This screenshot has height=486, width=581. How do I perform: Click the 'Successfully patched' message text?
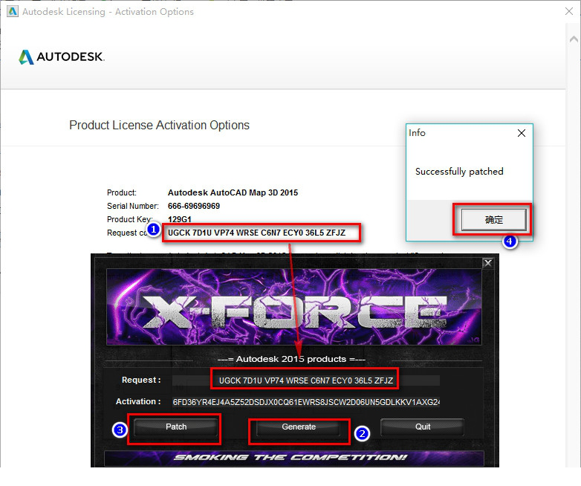pyautogui.click(x=459, y=172)
